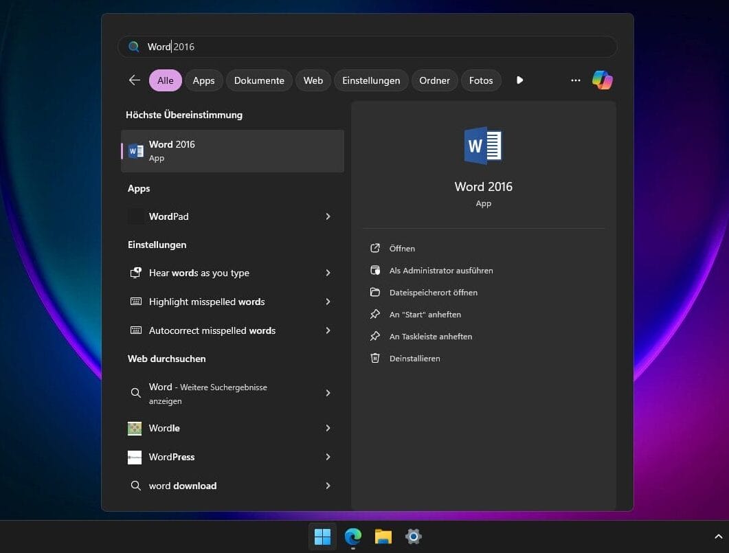The width and height of the screenshot is (729, 553).
Task: Select Deinstallieren for Word 2016
Action: pyautogui.click(x=414, y=359)
